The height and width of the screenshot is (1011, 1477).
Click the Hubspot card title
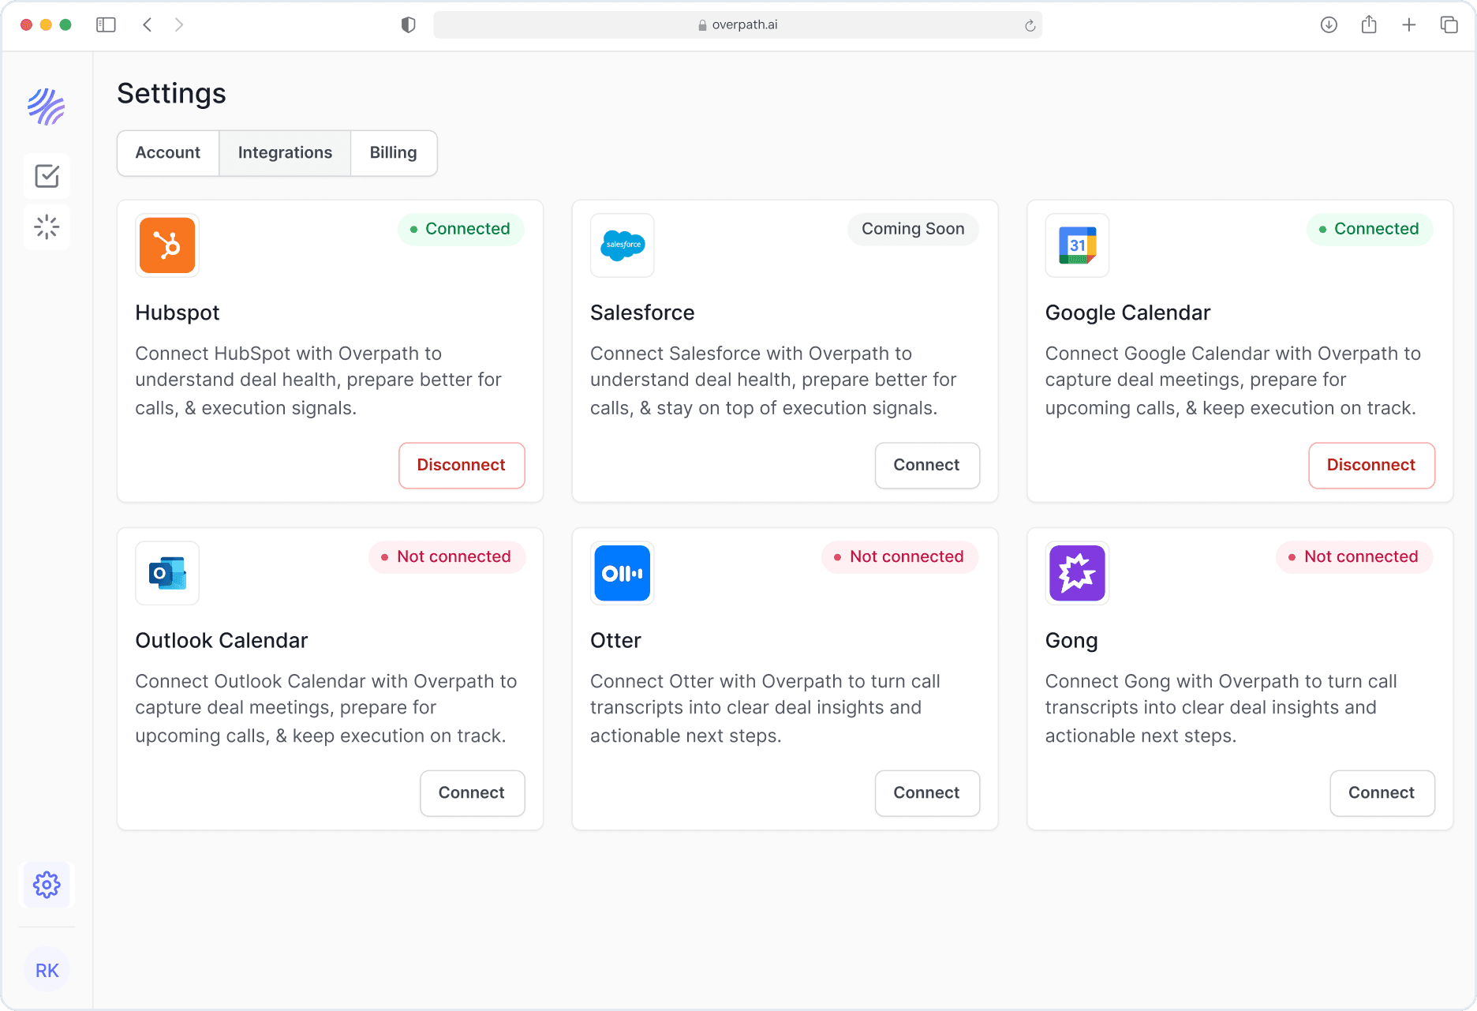pyautogui.click(x=178, y=313)
